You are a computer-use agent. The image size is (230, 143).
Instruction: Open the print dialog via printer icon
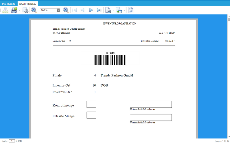(14, 10)
